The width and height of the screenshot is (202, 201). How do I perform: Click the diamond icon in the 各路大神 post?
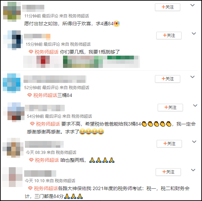pyautogui.click(x=30, y=188)
